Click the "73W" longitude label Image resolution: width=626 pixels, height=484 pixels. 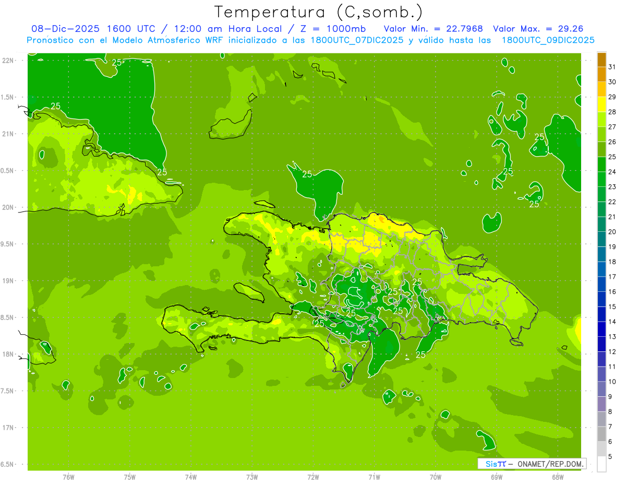pyautogui.click(x=252, y=477)
